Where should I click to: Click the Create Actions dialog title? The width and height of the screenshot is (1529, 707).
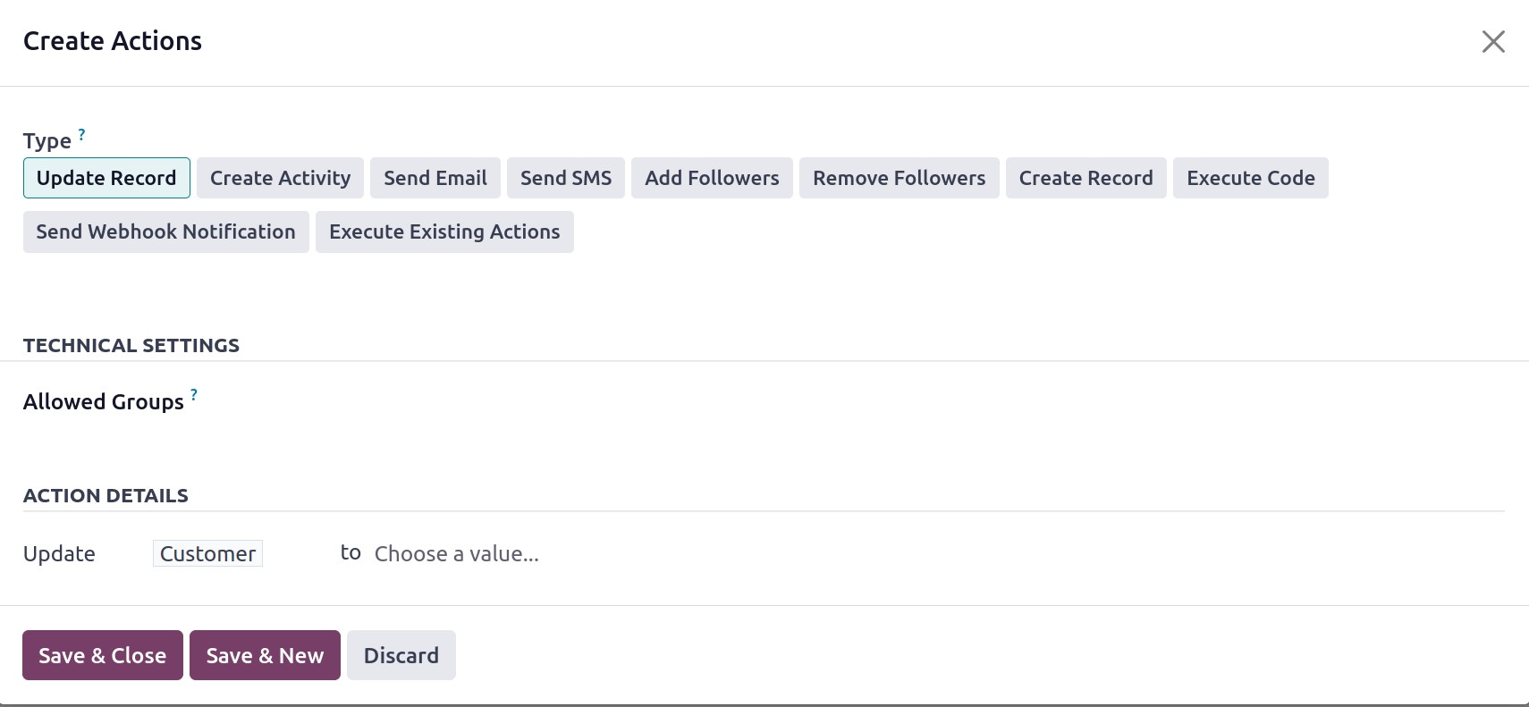click(x=113, y=41)
